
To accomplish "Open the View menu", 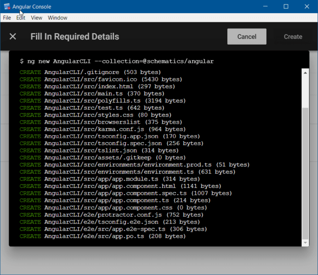I will 37,18.
